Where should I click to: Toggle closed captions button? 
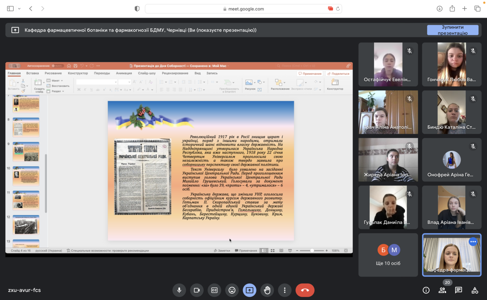[214, 290]
